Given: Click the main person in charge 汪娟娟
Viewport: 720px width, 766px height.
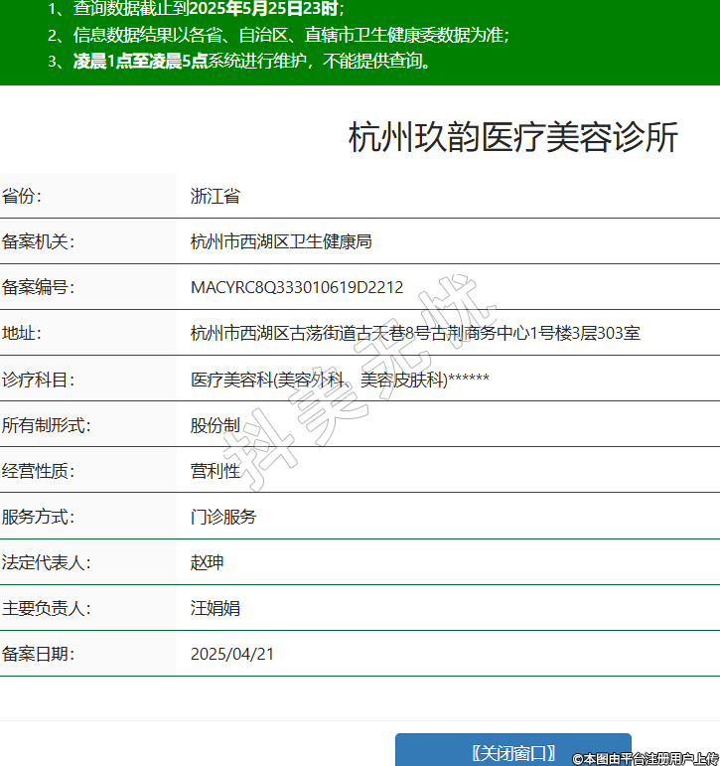Looking at the screenshot, I should [216, 607].
